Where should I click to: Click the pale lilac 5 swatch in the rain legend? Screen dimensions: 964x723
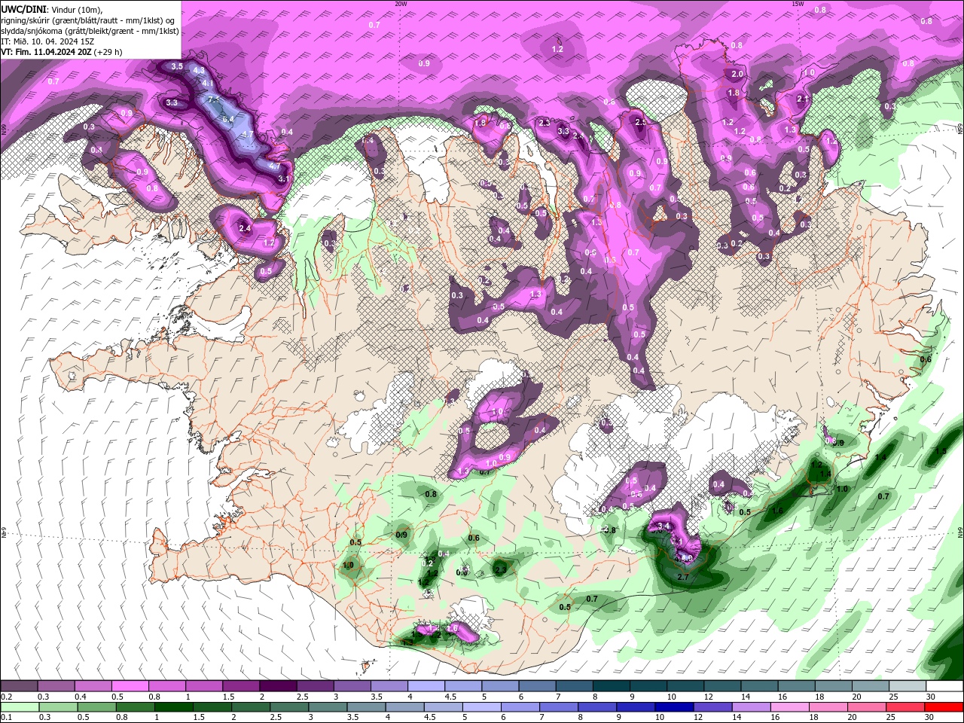tap(481, 707)
